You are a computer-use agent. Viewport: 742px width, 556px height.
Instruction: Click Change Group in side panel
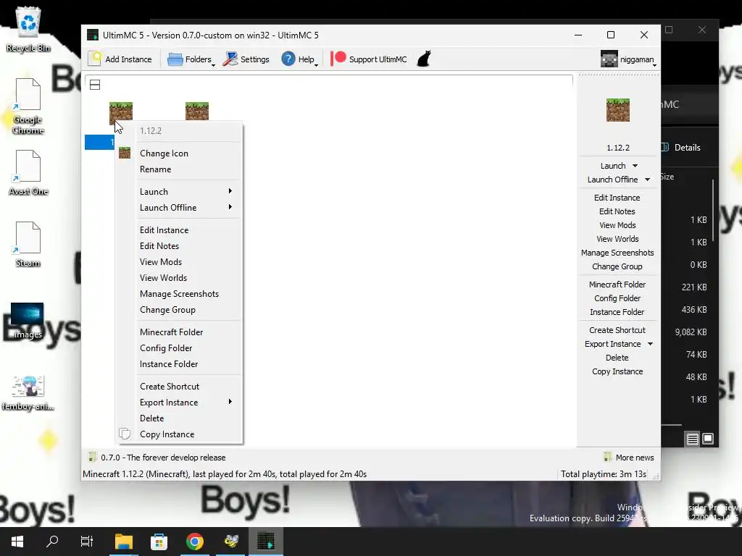point(617,266)
